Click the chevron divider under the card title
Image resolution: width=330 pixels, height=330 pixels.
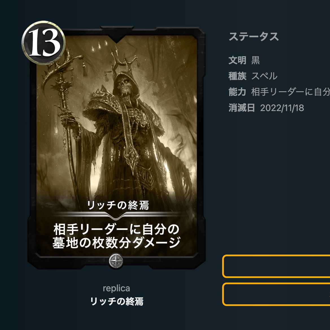pos(116,215)
